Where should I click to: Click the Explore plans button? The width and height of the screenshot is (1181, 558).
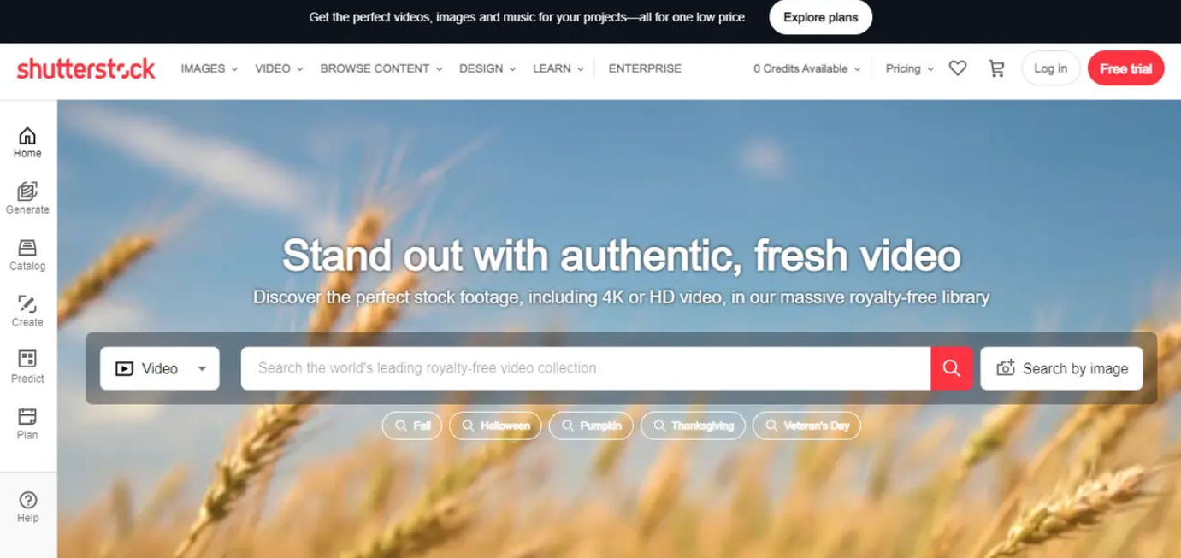820,17
